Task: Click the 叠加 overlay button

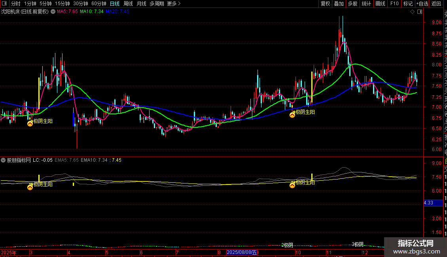Action: [x=339, y=4]
